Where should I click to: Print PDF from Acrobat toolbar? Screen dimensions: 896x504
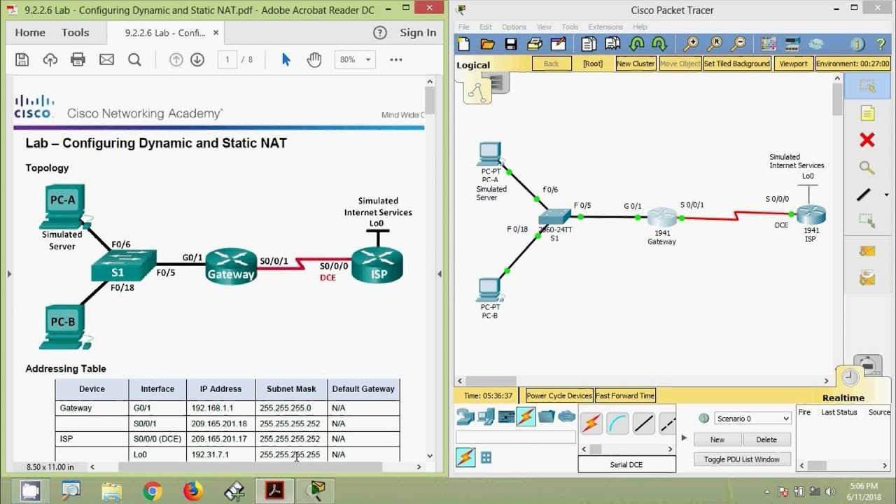click(x=78, y=59)
